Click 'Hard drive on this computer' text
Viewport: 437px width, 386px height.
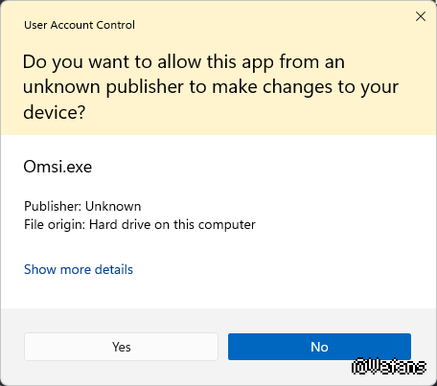pos(172,225)
